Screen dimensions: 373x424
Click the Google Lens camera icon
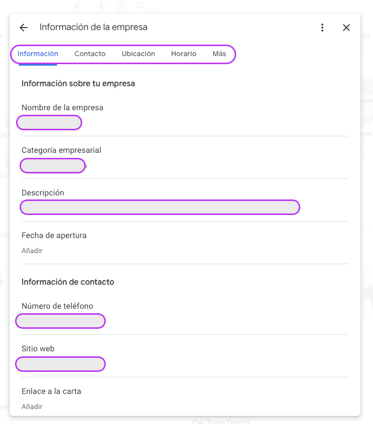121,6
